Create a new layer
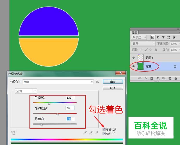 (x=170, y=78)
